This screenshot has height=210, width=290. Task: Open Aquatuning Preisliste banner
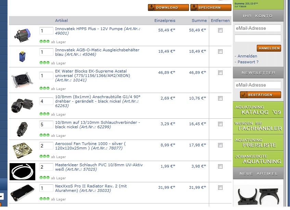(x=258, y=143)
